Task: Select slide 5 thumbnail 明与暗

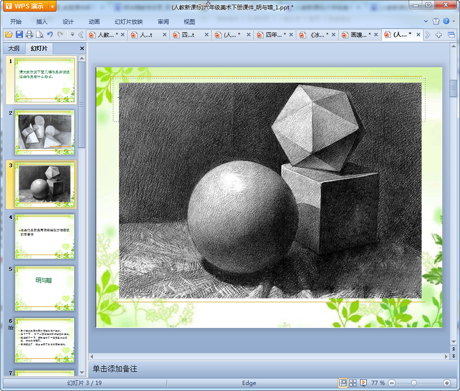Action: pyautogui.click(x=45, y=288)
